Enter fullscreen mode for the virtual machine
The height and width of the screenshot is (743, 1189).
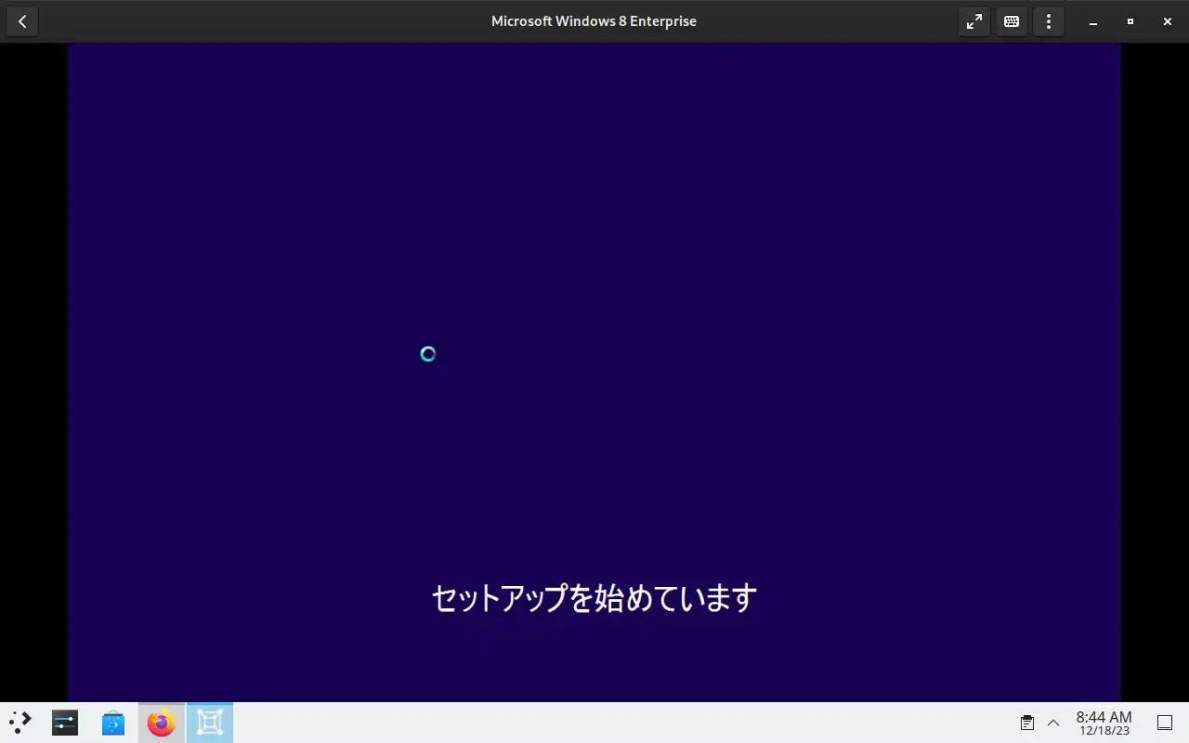point(973,21)
